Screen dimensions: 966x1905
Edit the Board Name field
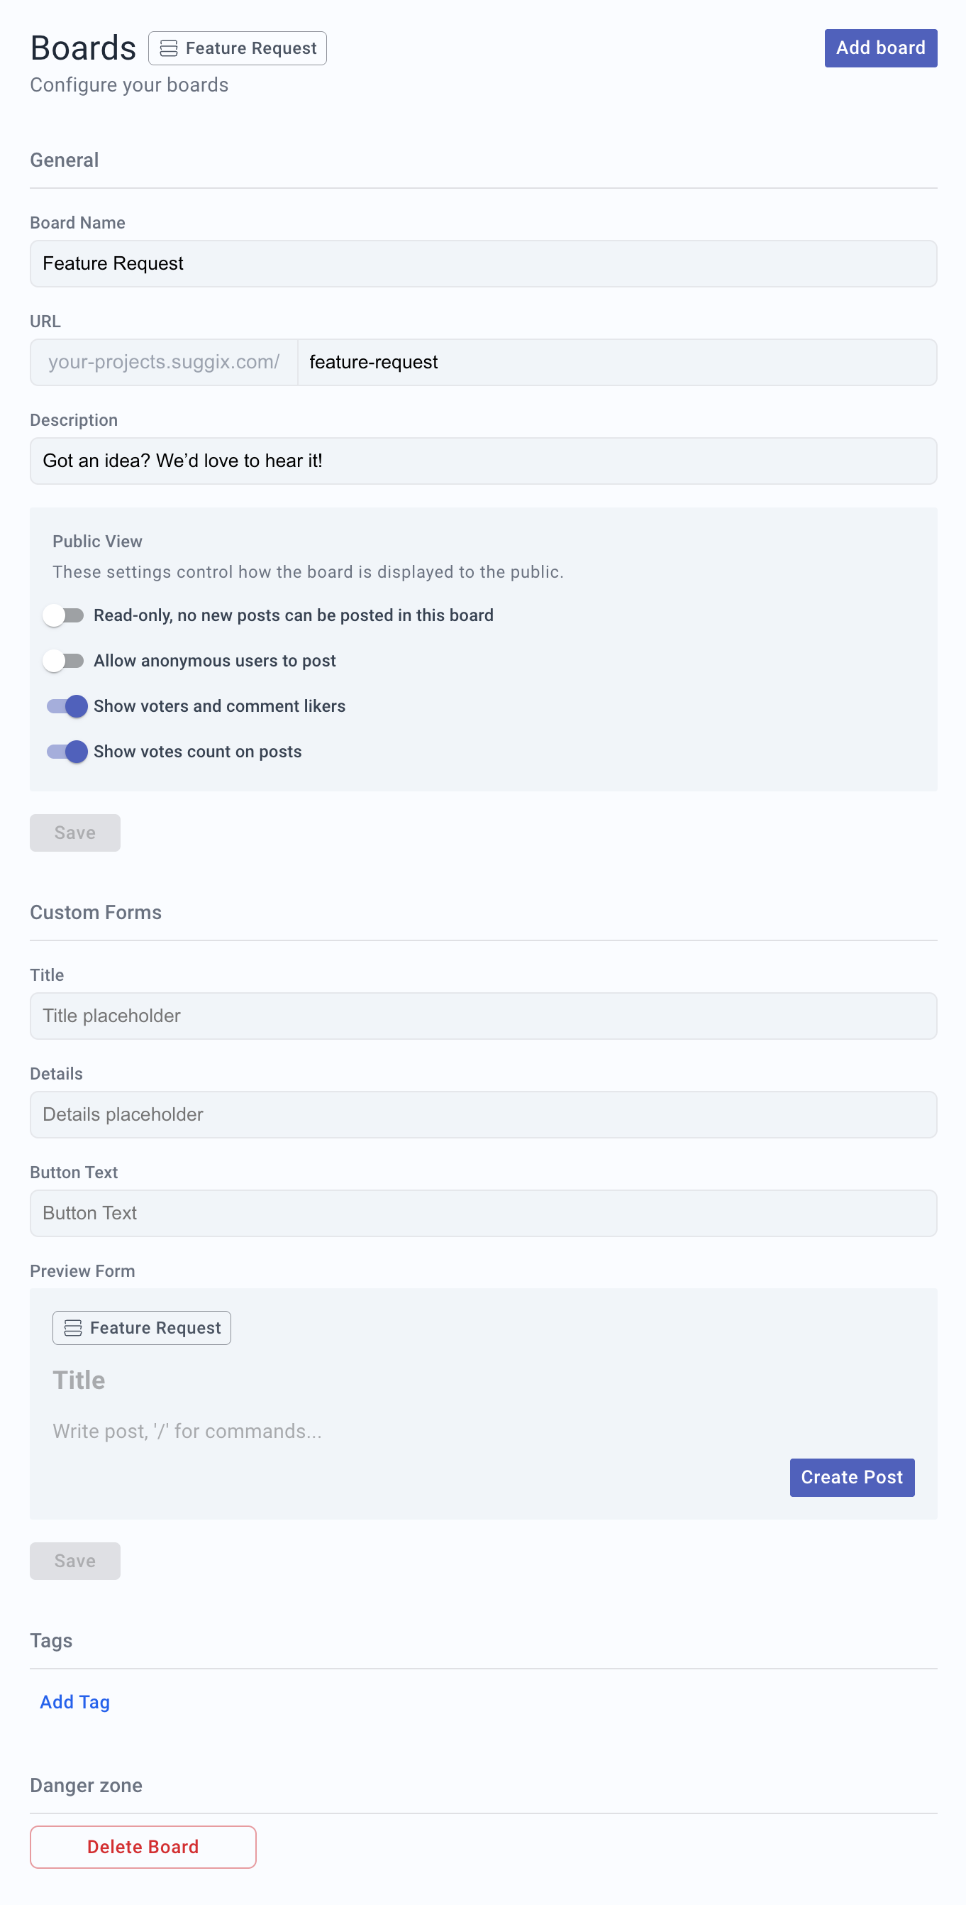484,263
